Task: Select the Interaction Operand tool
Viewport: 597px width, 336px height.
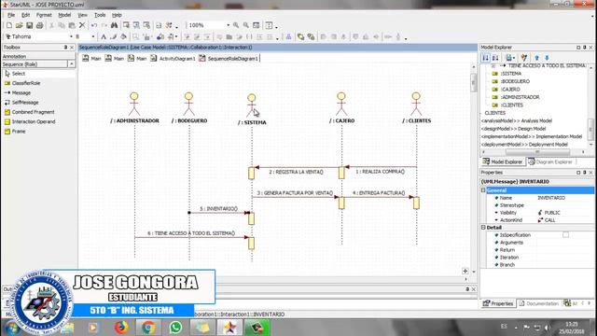Action: tap(30, 121)
